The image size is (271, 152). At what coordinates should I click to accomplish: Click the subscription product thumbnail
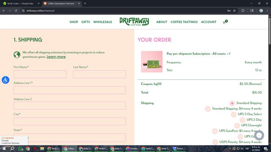tap(152, 62)
